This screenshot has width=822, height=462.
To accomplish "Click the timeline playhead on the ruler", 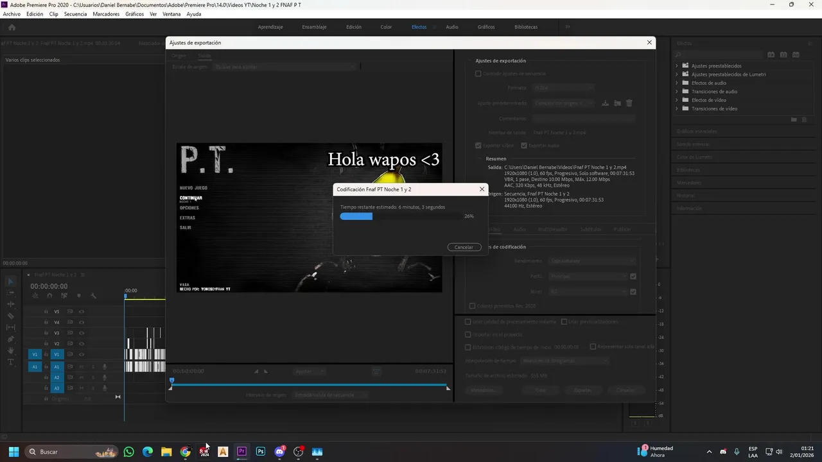I will pos(125,296).
